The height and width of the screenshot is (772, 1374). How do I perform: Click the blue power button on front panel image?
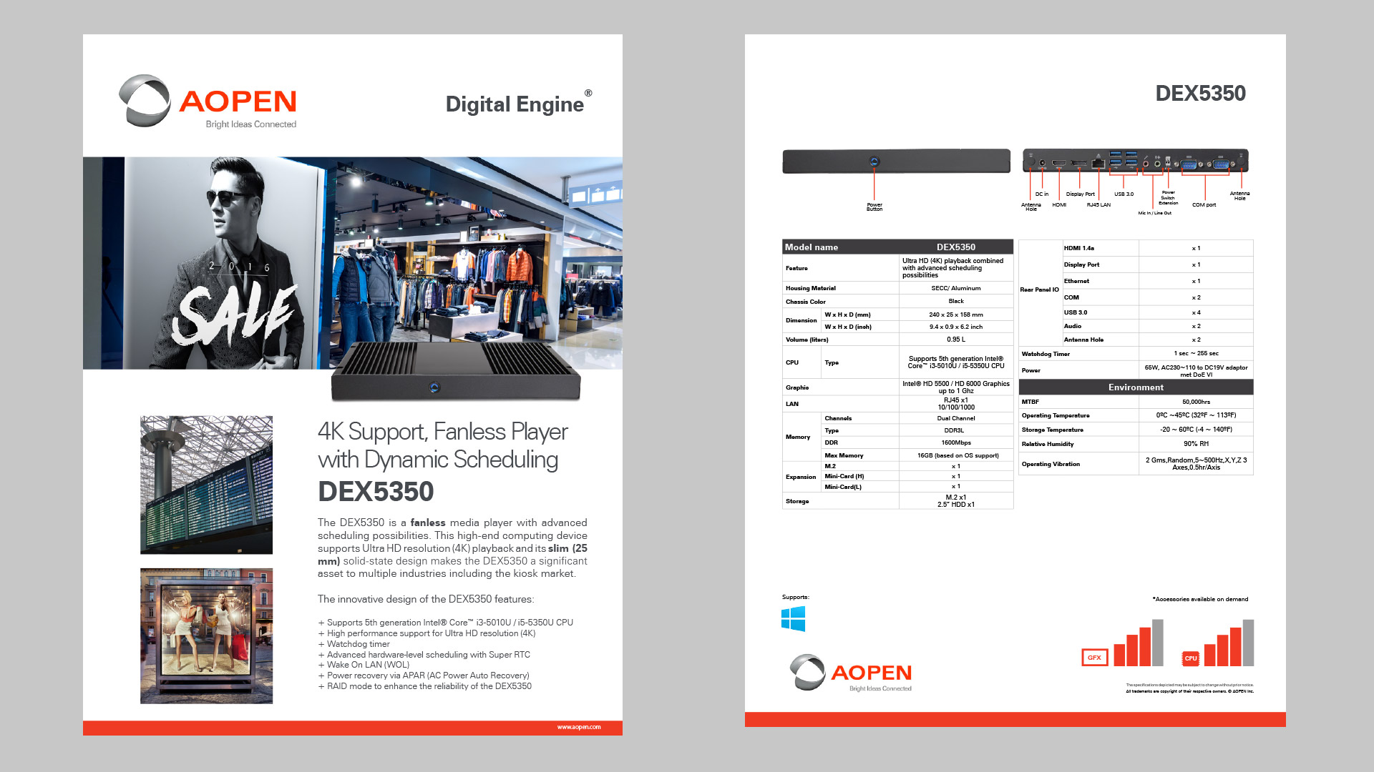[x=874, y=162]
